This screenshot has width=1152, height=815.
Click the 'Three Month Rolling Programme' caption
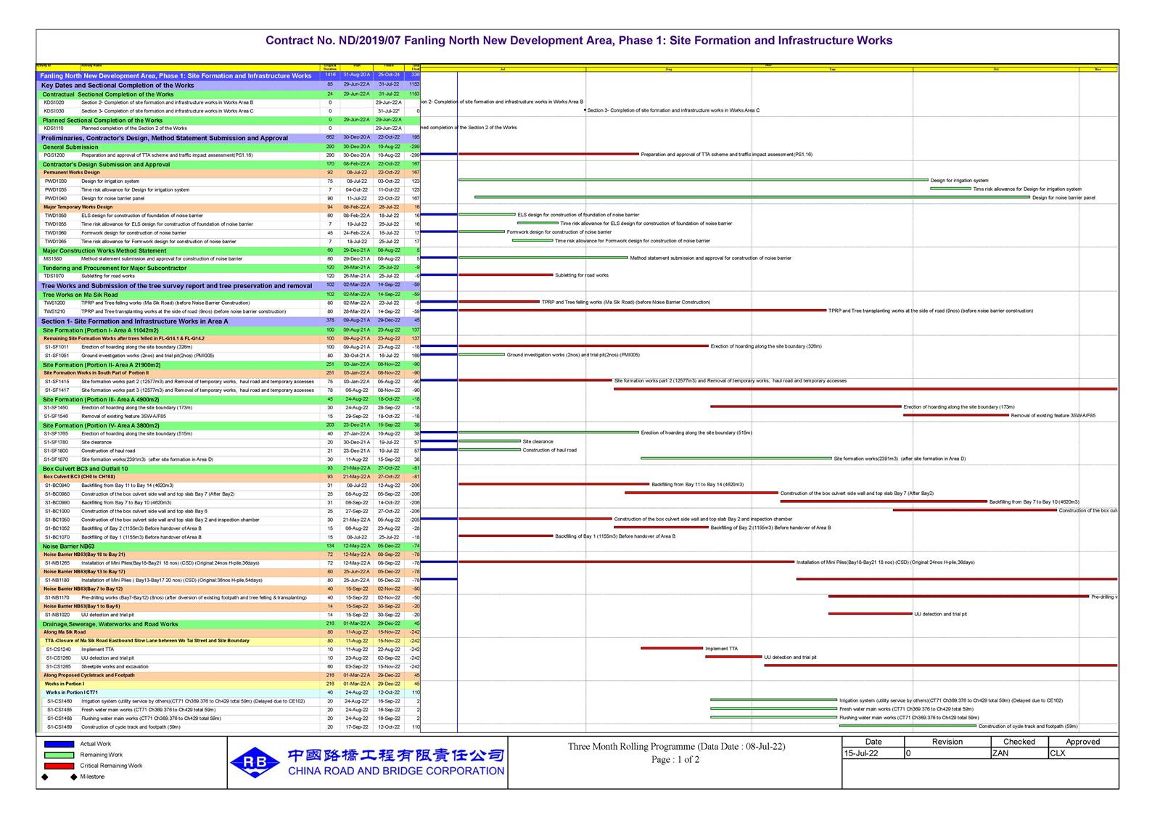(x=676, y=746)
